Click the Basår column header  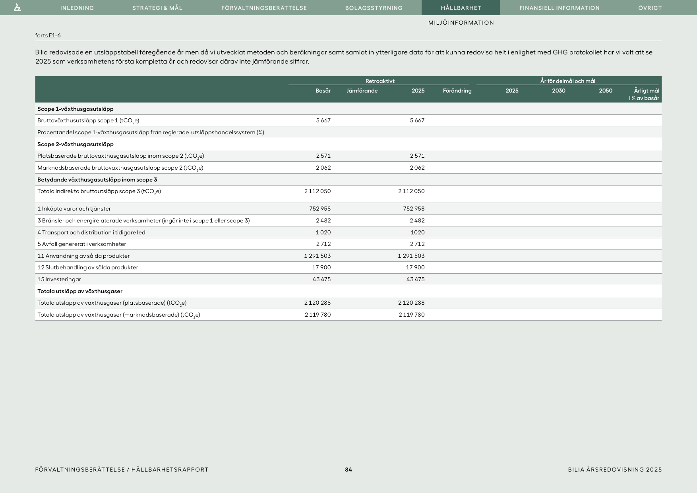[x=323, y=91]
